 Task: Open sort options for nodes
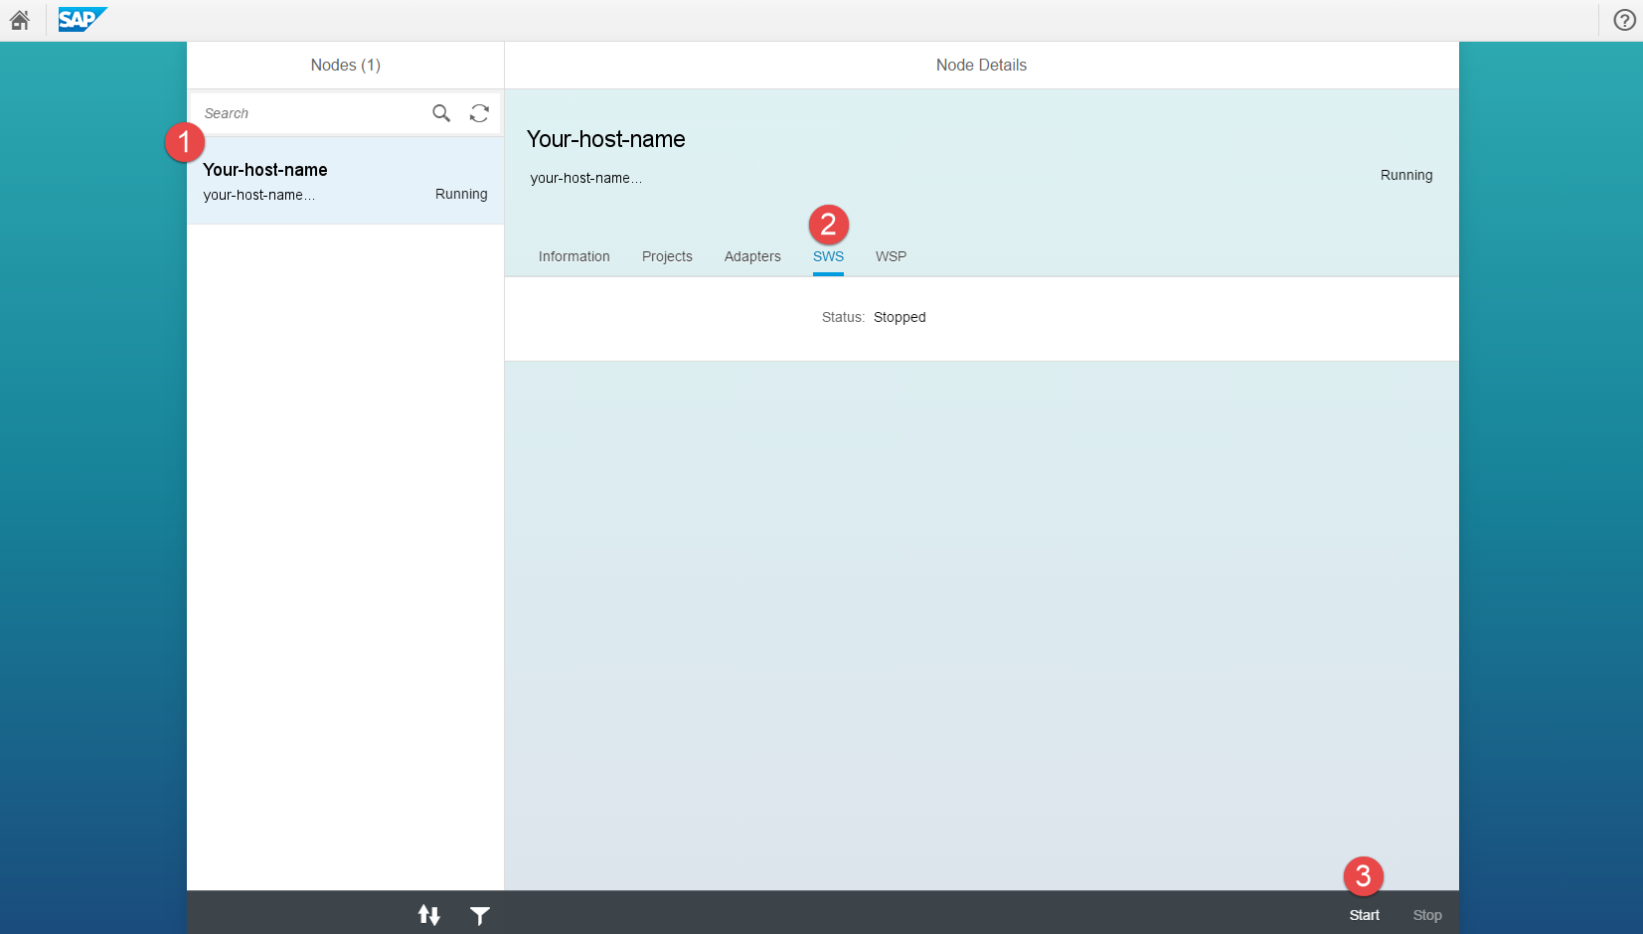coord(428,915)
